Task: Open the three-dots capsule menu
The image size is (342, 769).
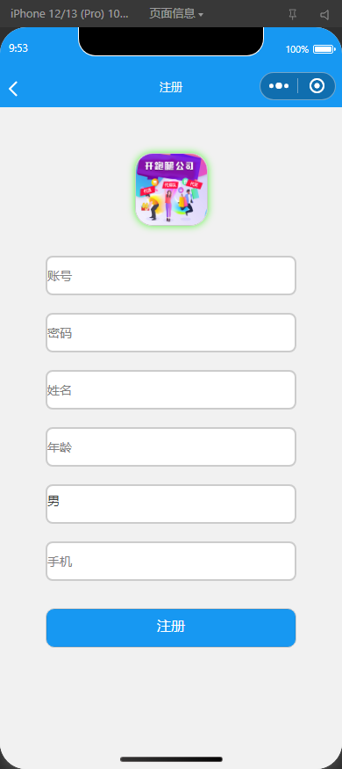Action: pos(278,86)
